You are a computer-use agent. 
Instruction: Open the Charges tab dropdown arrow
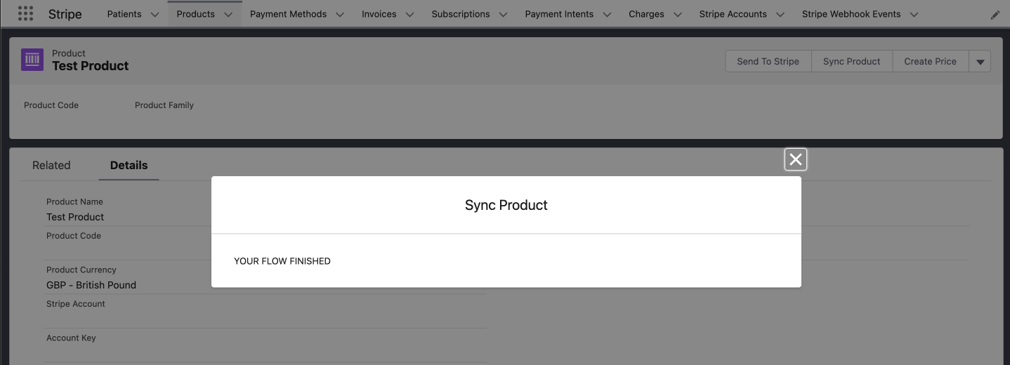click(678, 15)
